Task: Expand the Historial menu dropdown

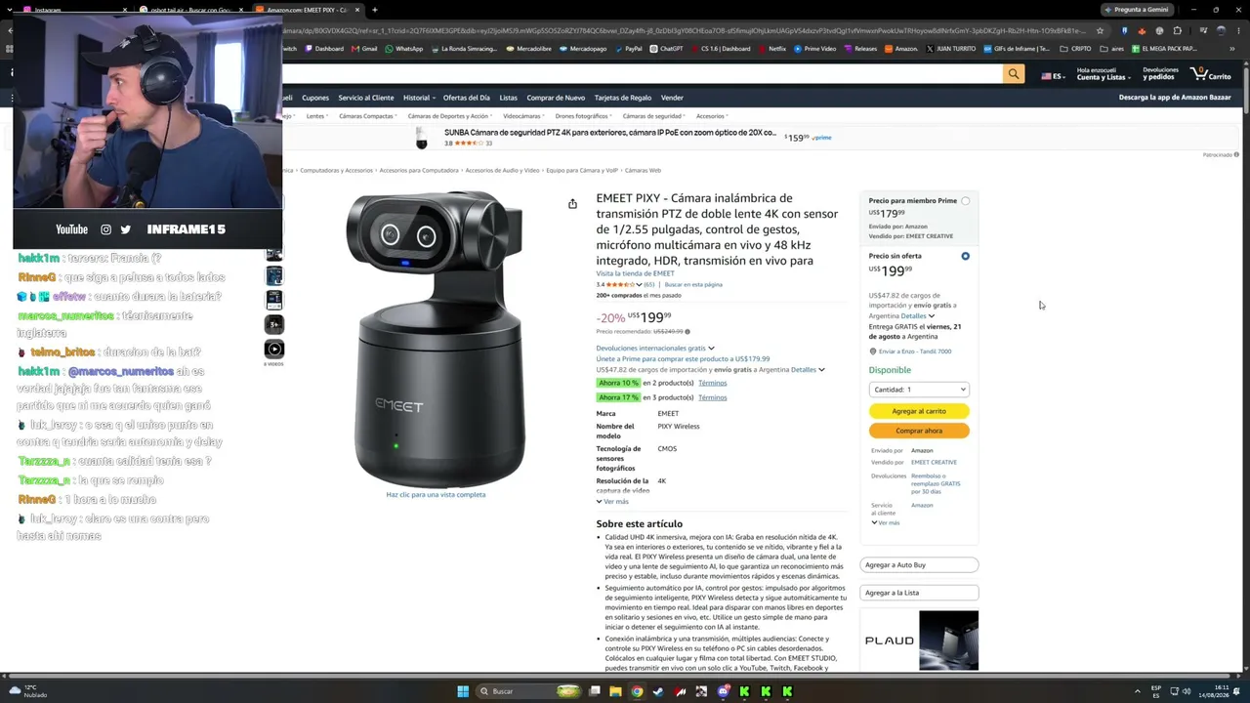Action: pyautogui.click(x=419, y=98)
